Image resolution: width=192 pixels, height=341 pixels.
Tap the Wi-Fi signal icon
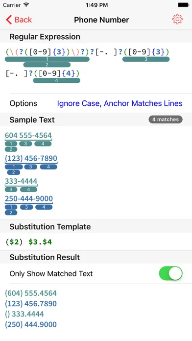click(26, 5)
